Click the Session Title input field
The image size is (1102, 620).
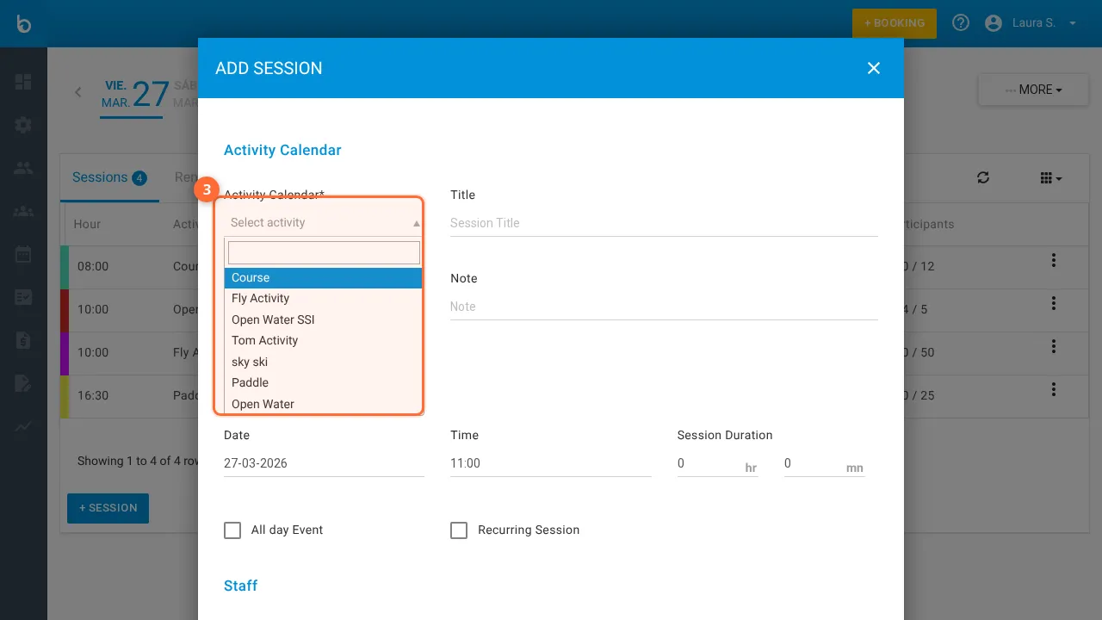tap(663, 222)
